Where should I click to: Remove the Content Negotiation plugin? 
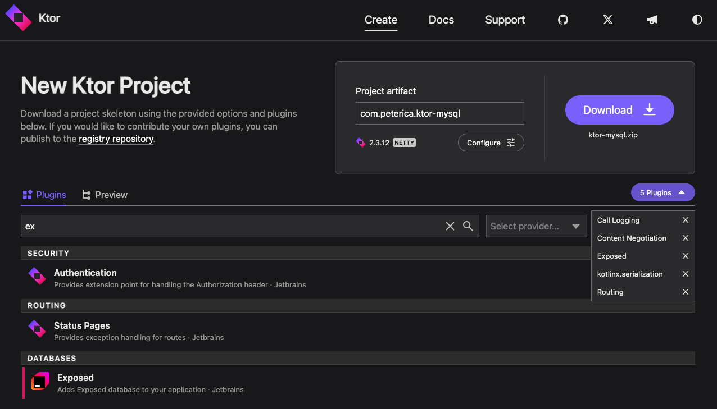tap(686, 238)
